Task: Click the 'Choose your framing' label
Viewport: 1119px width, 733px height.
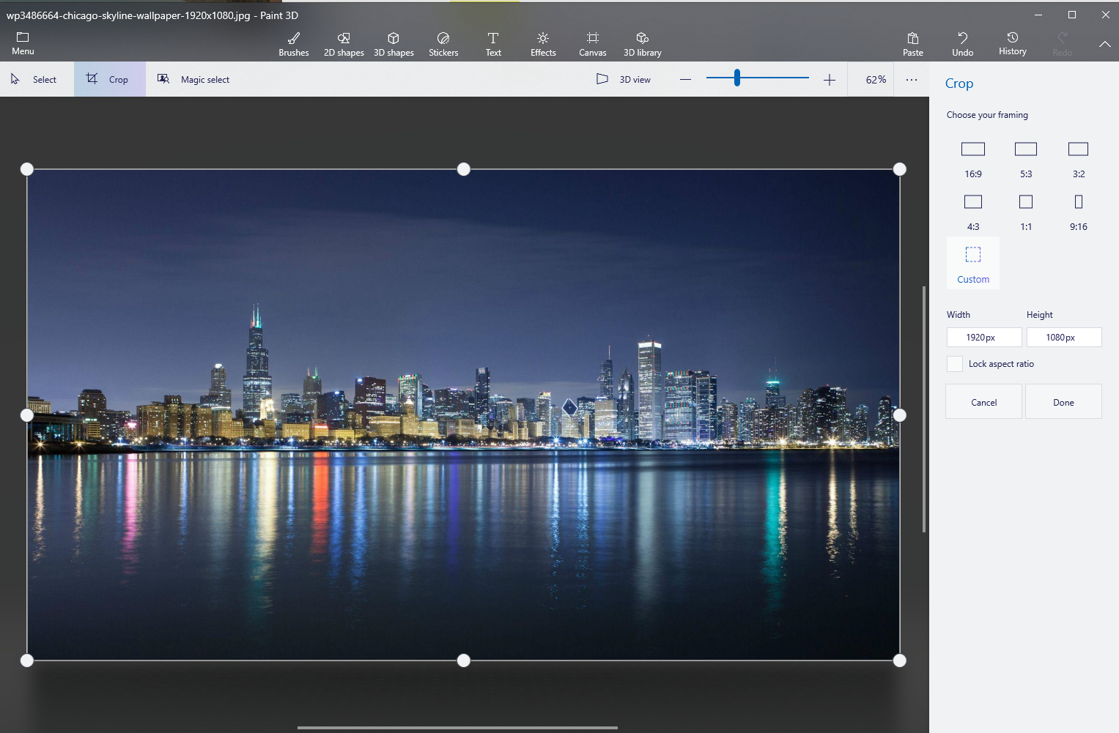Action: point(987,115)
